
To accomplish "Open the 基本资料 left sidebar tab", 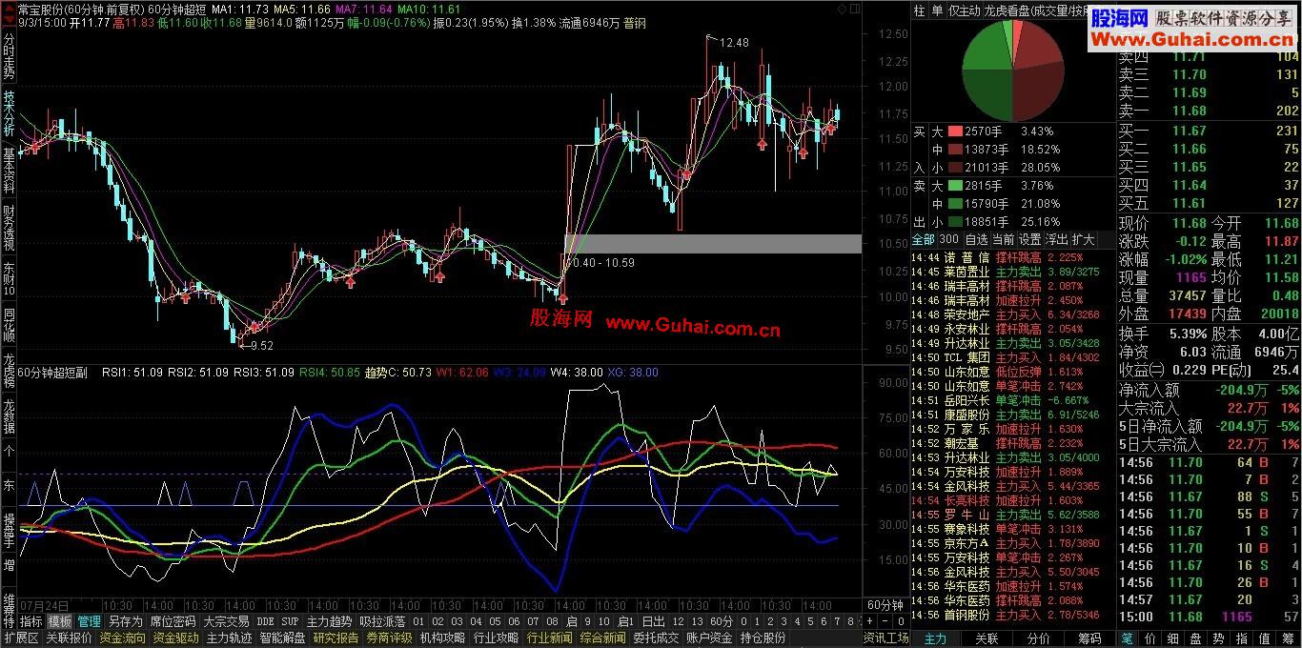I will pyautogui.click(x=9, y=171).
